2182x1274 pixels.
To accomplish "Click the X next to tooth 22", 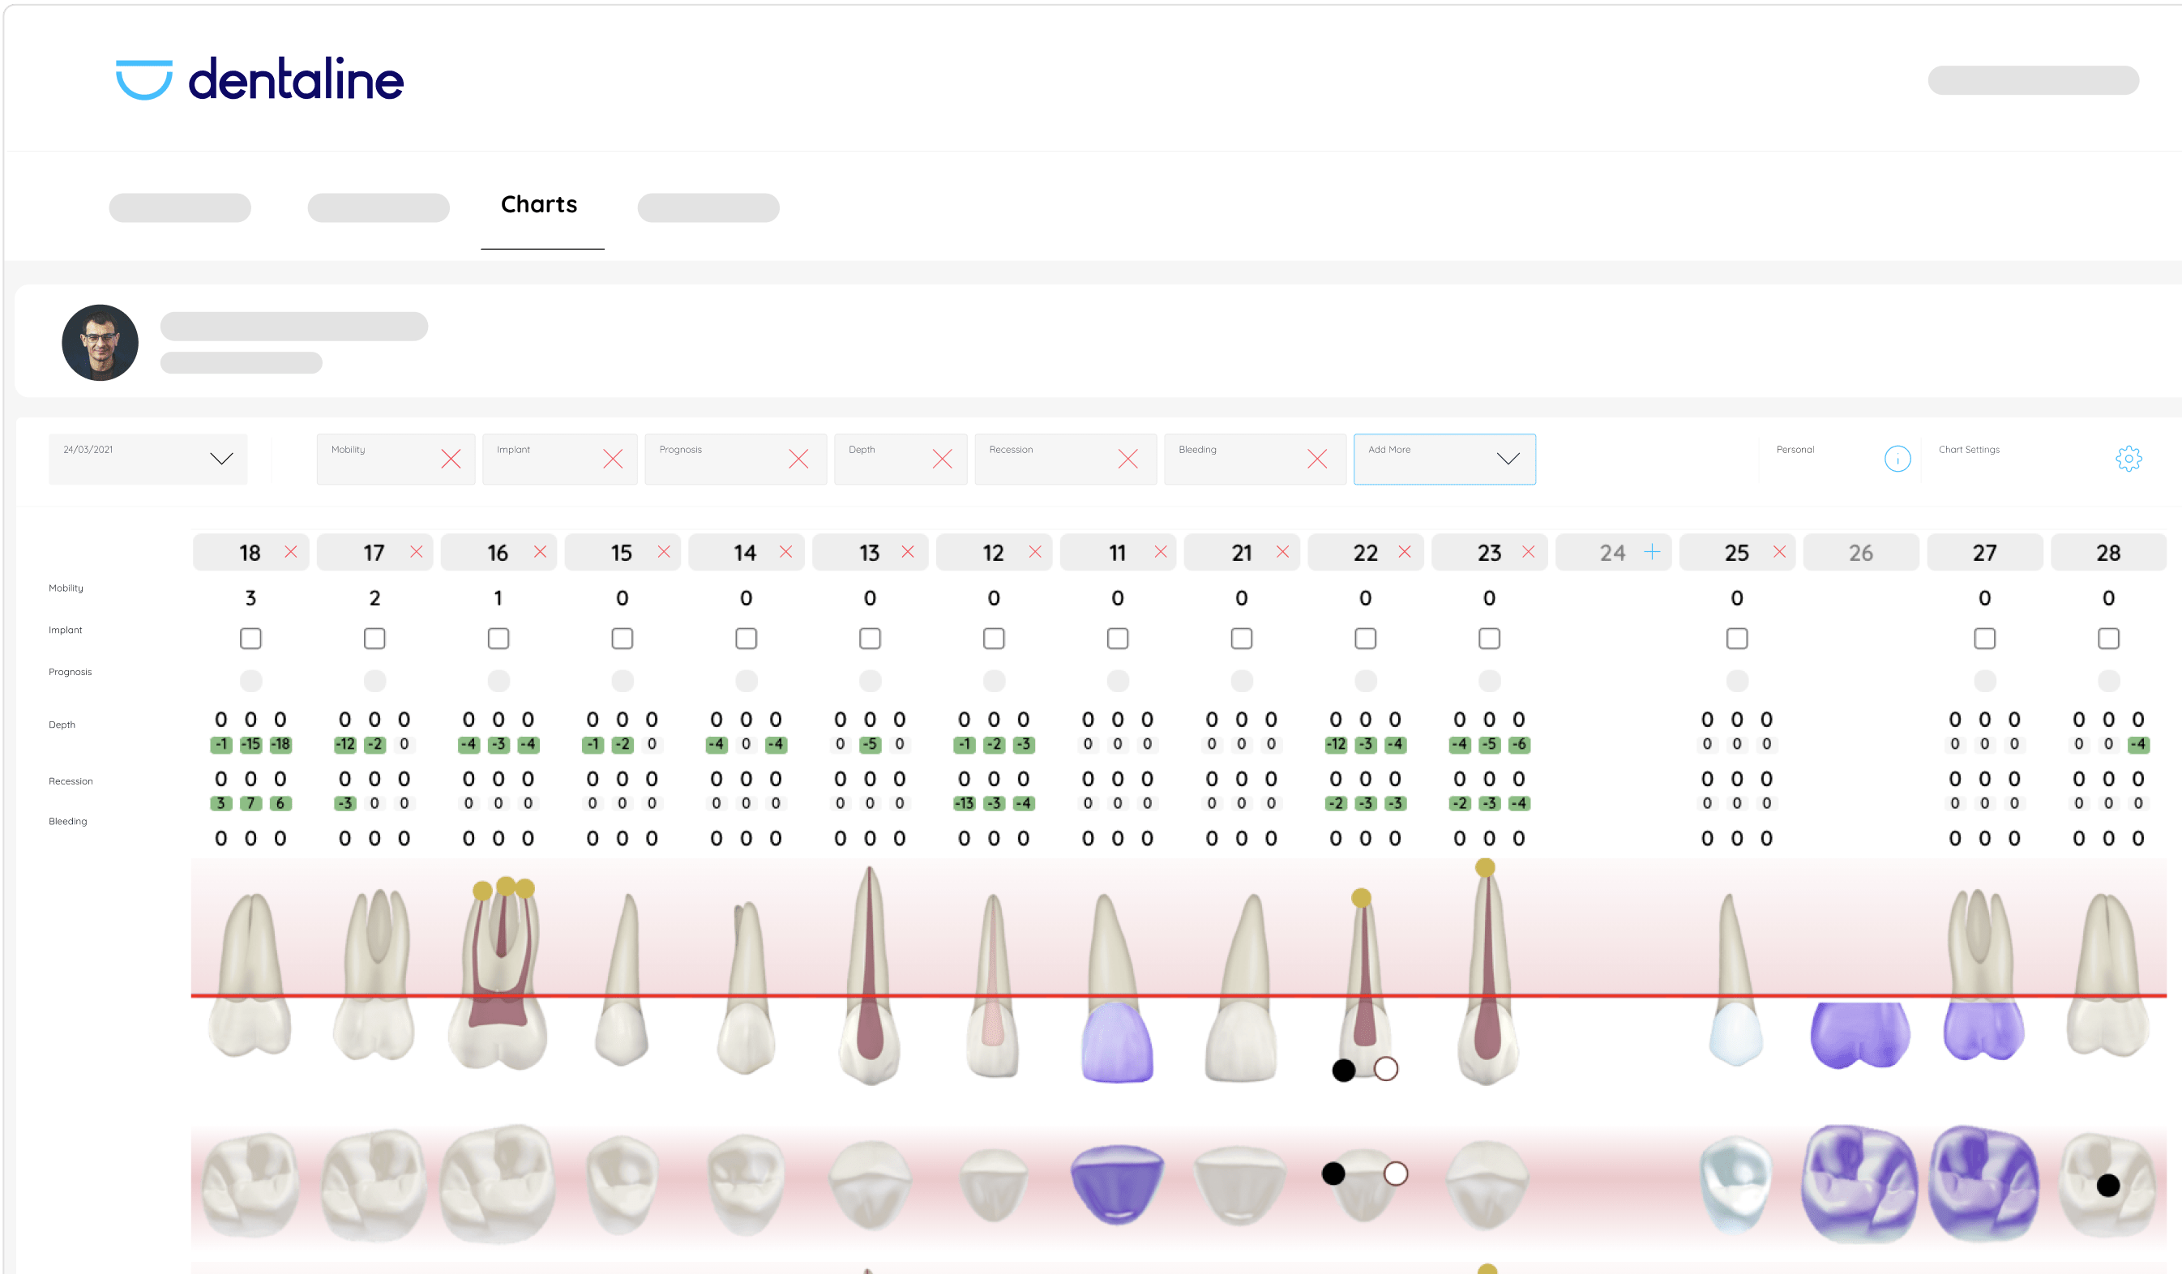I will click(1405, 552).
